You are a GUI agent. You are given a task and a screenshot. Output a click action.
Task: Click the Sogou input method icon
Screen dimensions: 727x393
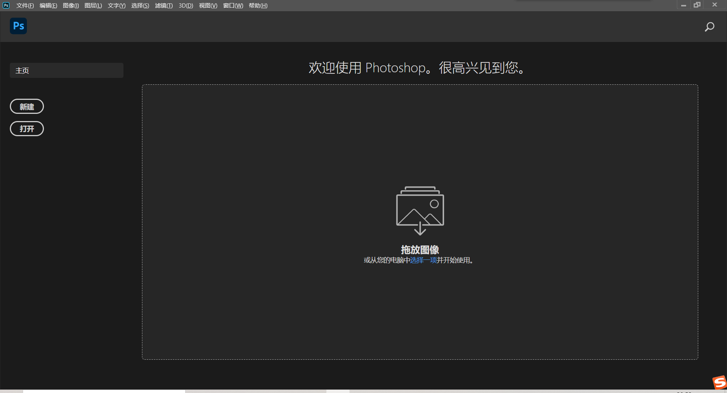click(x=719, y=382)
